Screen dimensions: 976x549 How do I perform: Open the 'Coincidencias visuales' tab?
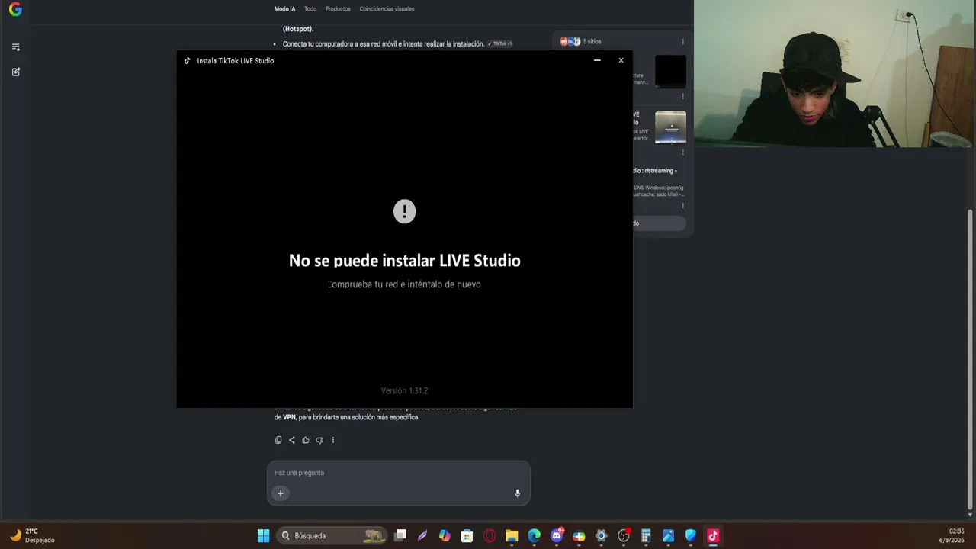tap(387, 9)
